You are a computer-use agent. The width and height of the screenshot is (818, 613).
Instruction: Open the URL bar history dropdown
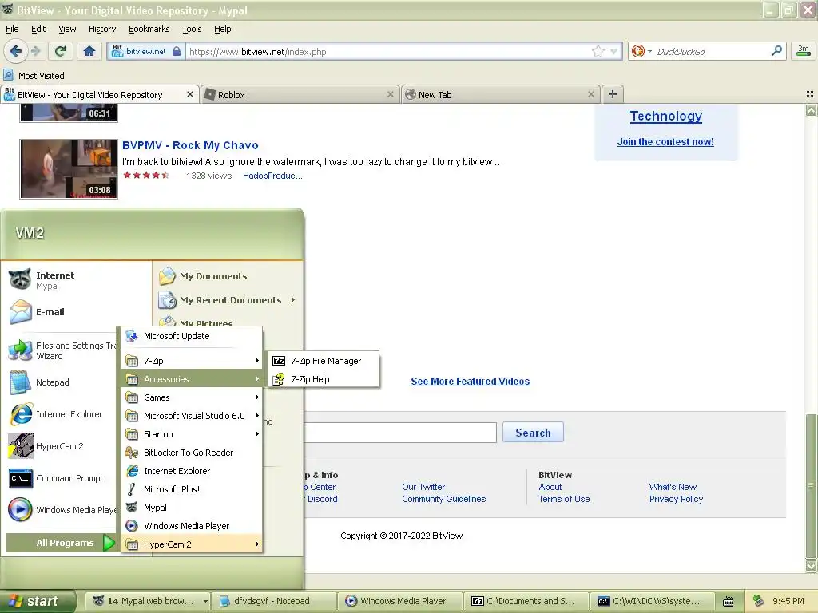point(614,51)
